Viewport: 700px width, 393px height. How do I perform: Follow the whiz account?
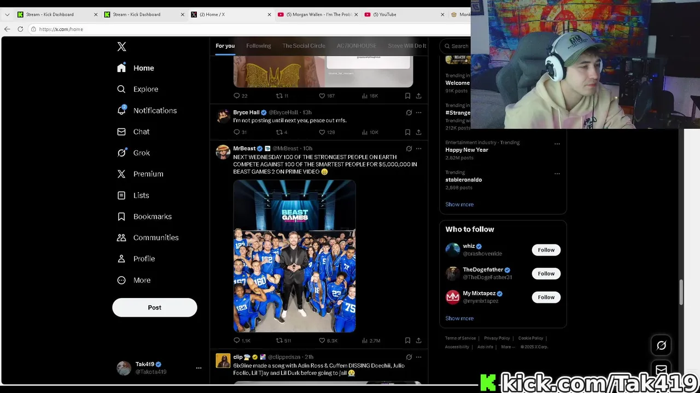coord(546,250)
